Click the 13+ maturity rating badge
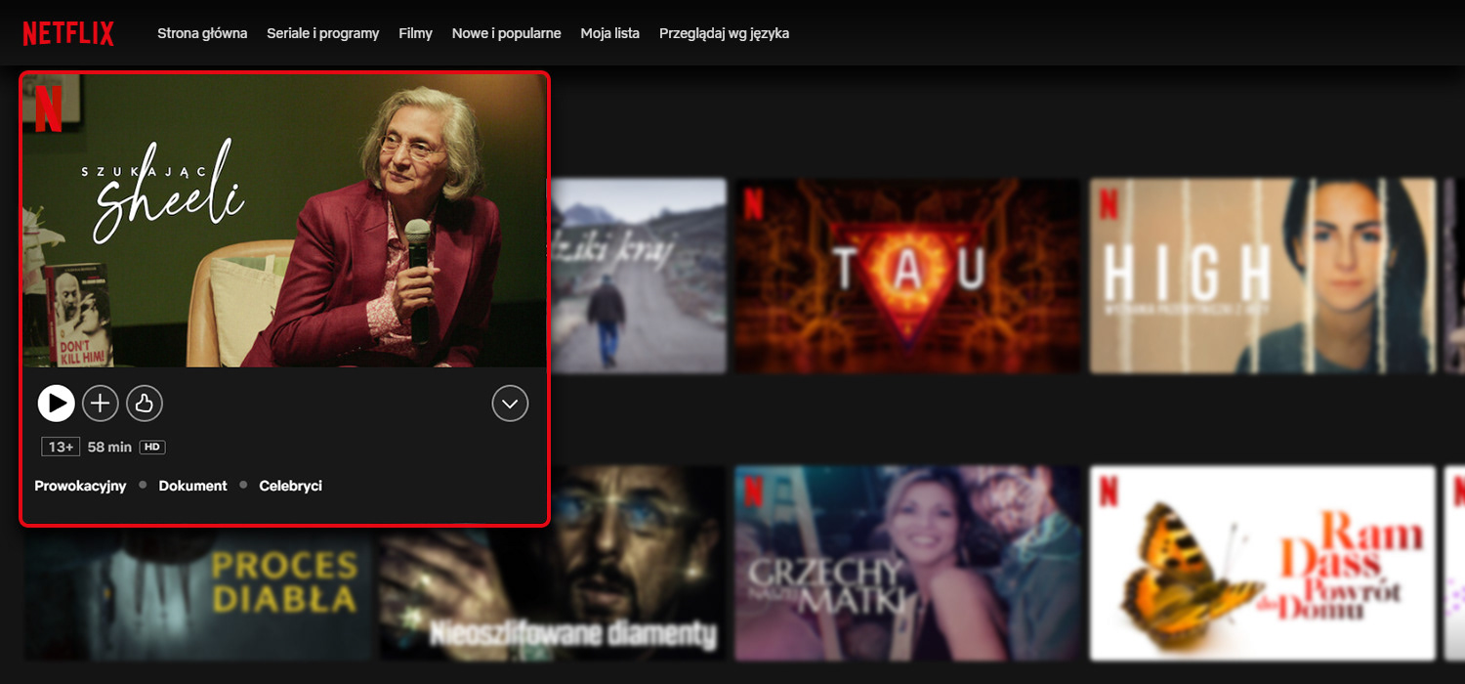This screenshot has height=684, width=1465. point(61,447)
